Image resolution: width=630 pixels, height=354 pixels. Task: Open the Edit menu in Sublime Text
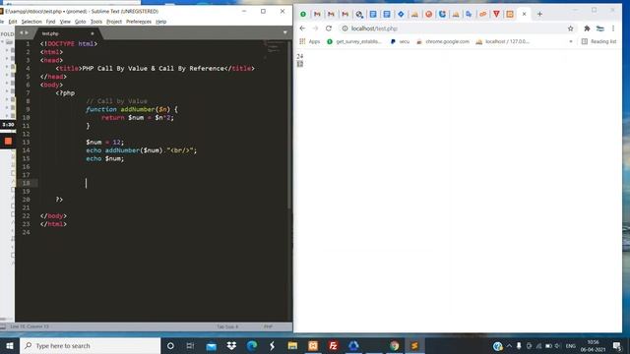tap(13, 22)
